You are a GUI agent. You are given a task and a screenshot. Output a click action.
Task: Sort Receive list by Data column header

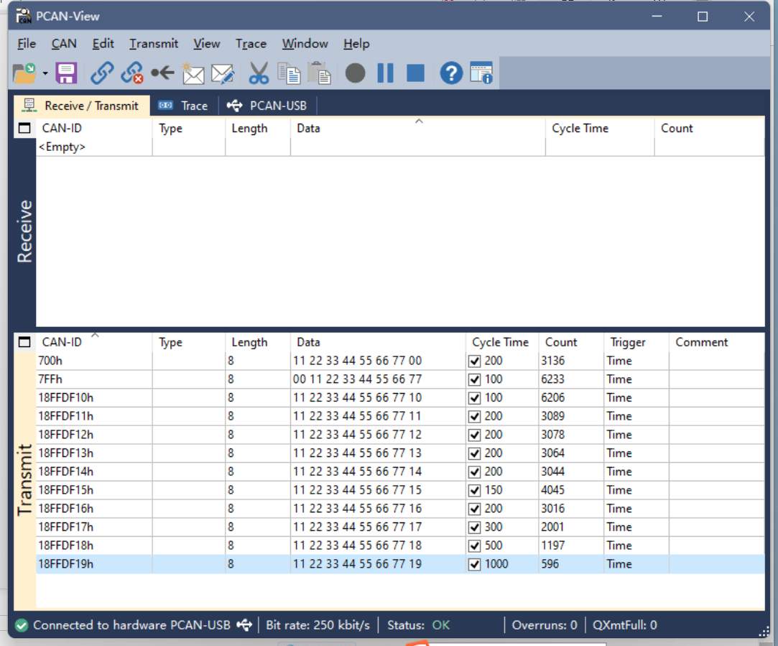[418, 129]
